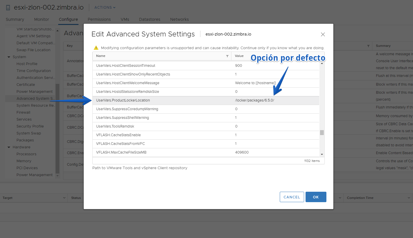Open the Permissions tab

click(x=99, y=19)
